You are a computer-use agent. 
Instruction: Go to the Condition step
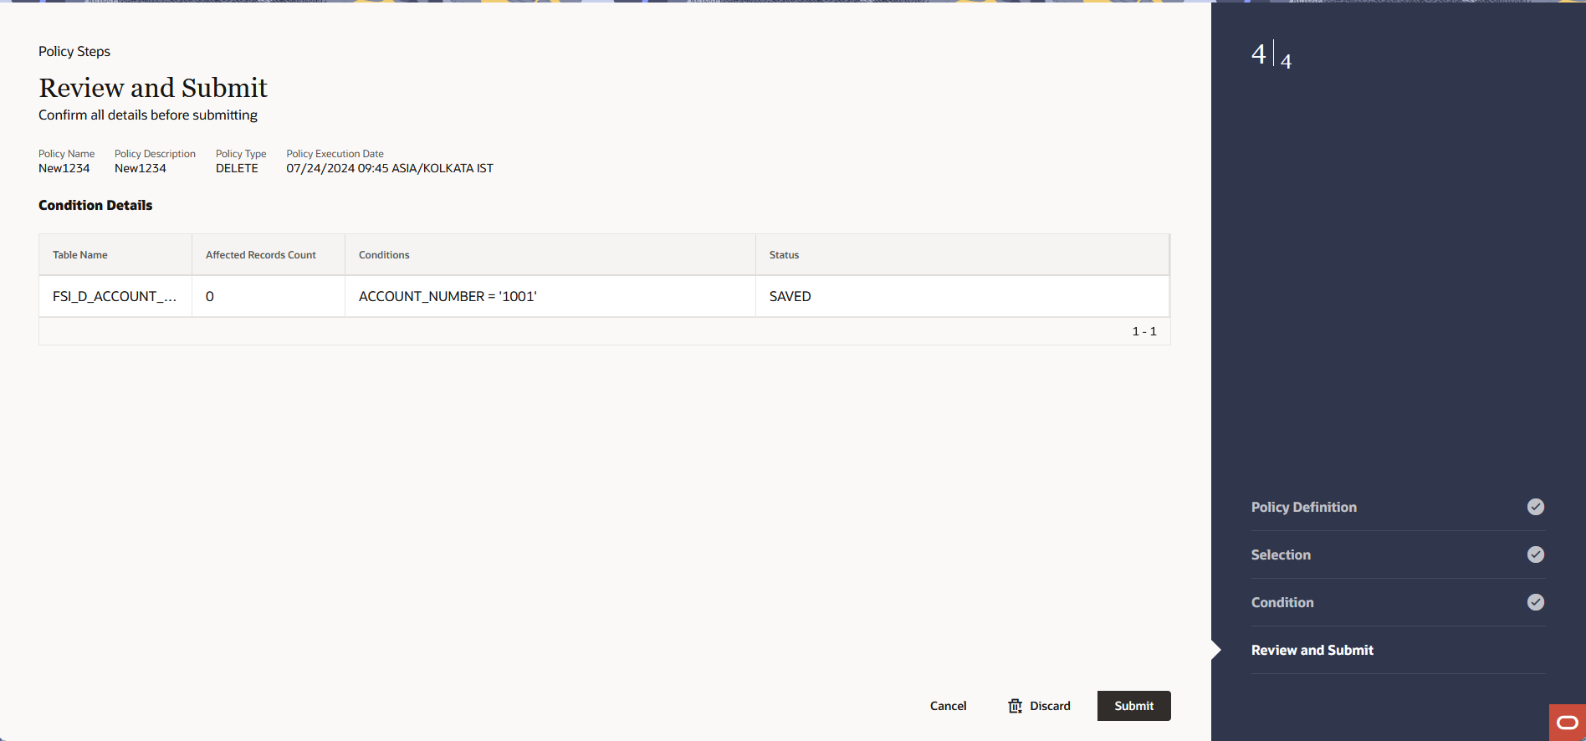pos(1282,602)
